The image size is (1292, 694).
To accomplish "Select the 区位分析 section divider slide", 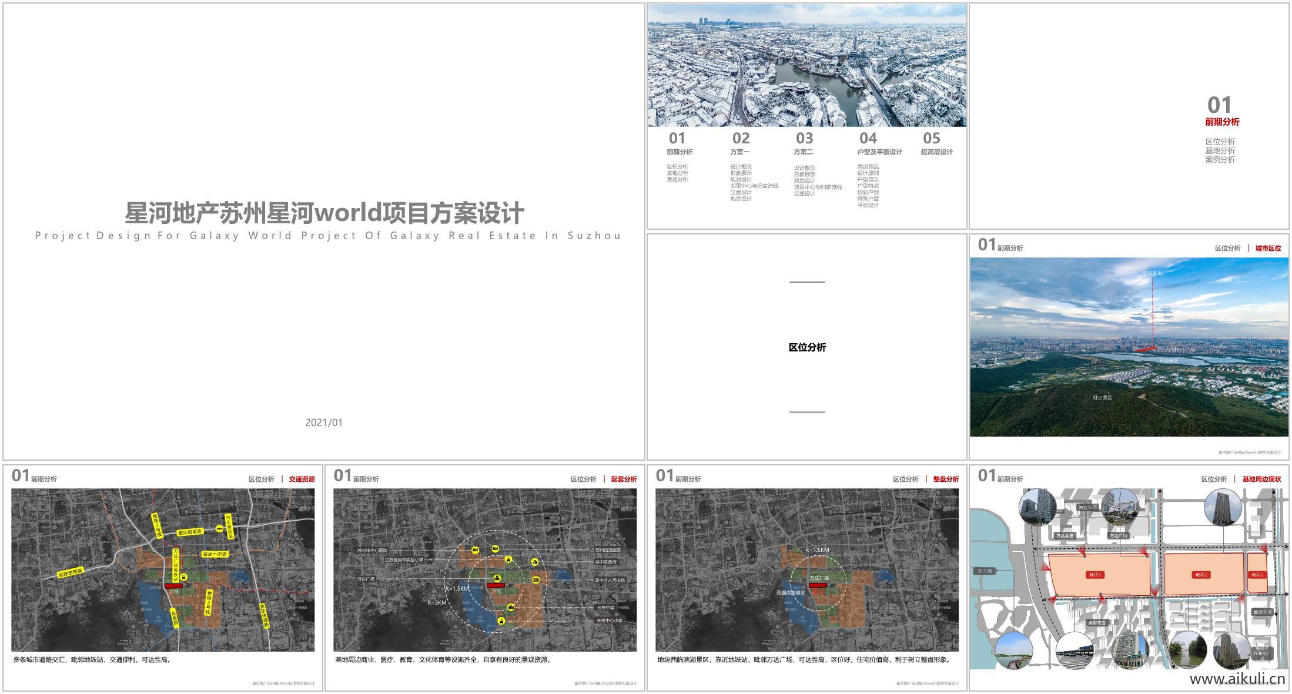I will pos(806,347).
